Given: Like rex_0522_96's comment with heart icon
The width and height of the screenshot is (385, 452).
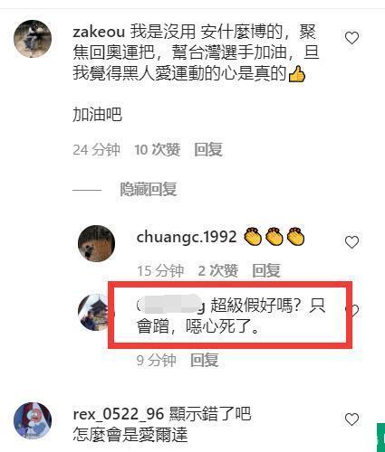Looking at the screenshot, I should tap(351, 419).
